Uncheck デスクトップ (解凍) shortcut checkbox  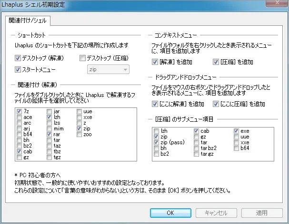(18, 58)
